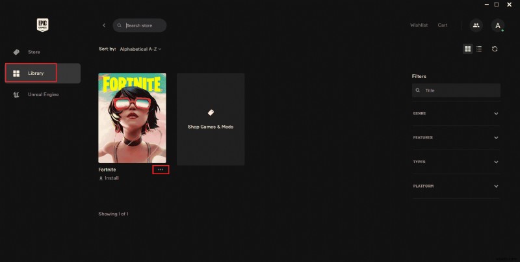This screenshot has height=262, width=520.
Task: Open Fortnite three-dot options menu
Action: tap(161, 170)
